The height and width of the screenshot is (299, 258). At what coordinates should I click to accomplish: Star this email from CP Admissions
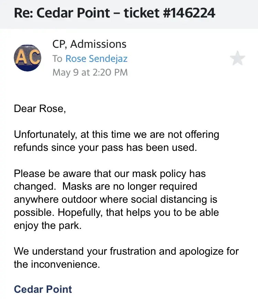click(237, 59)
